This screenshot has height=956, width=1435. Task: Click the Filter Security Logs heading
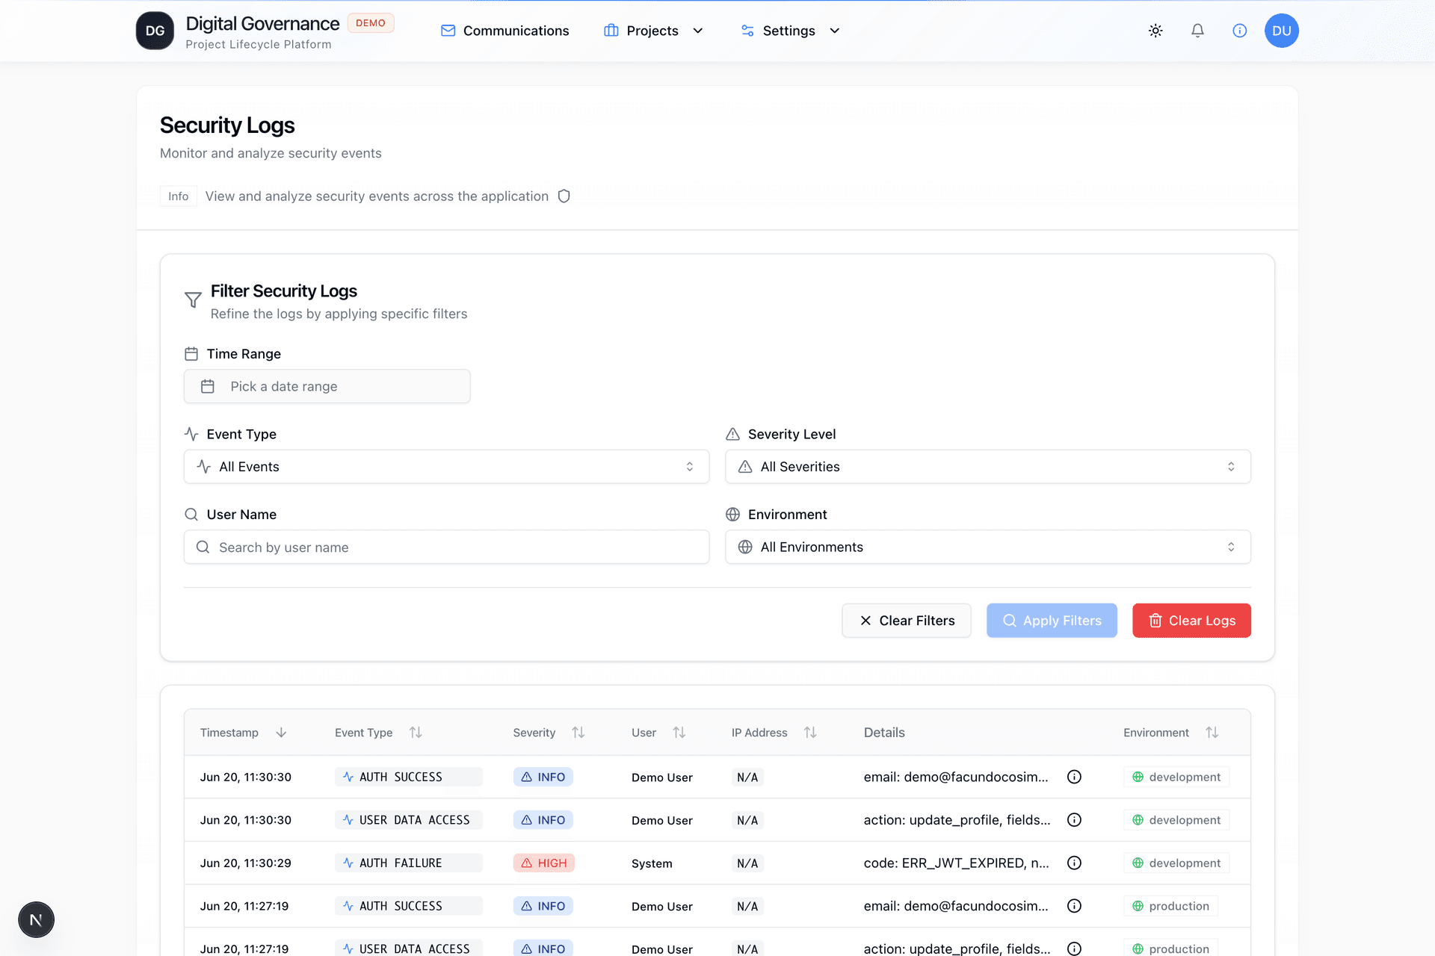[284, 291]
